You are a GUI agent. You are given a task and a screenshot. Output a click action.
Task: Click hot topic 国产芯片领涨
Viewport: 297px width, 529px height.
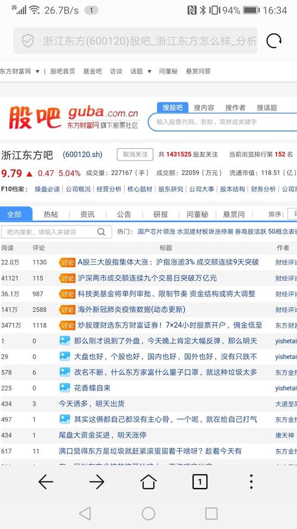[157, 232]
